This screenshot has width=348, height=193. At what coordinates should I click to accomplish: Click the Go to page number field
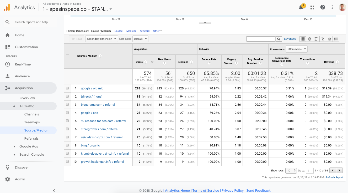pyautogui.click(x=310, y=171)
